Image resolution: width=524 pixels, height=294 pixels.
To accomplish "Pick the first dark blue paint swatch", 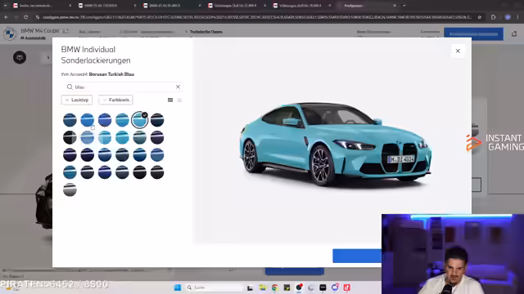I will click(70, 120).
